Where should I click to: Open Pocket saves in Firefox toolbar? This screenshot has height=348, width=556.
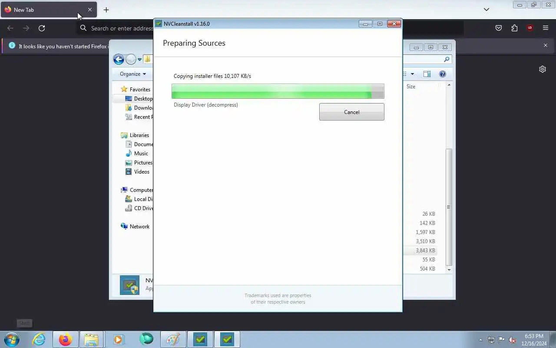click(499, 28)
